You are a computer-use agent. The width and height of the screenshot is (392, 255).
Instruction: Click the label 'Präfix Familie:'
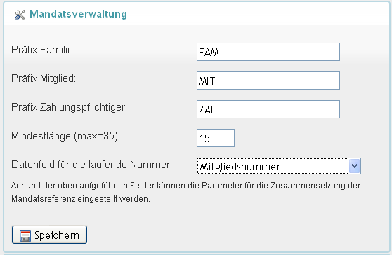click(43, 50)
